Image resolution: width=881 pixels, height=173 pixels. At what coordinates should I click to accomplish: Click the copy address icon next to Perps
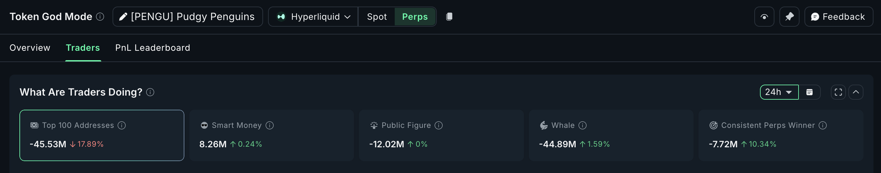tap(449, 17)
